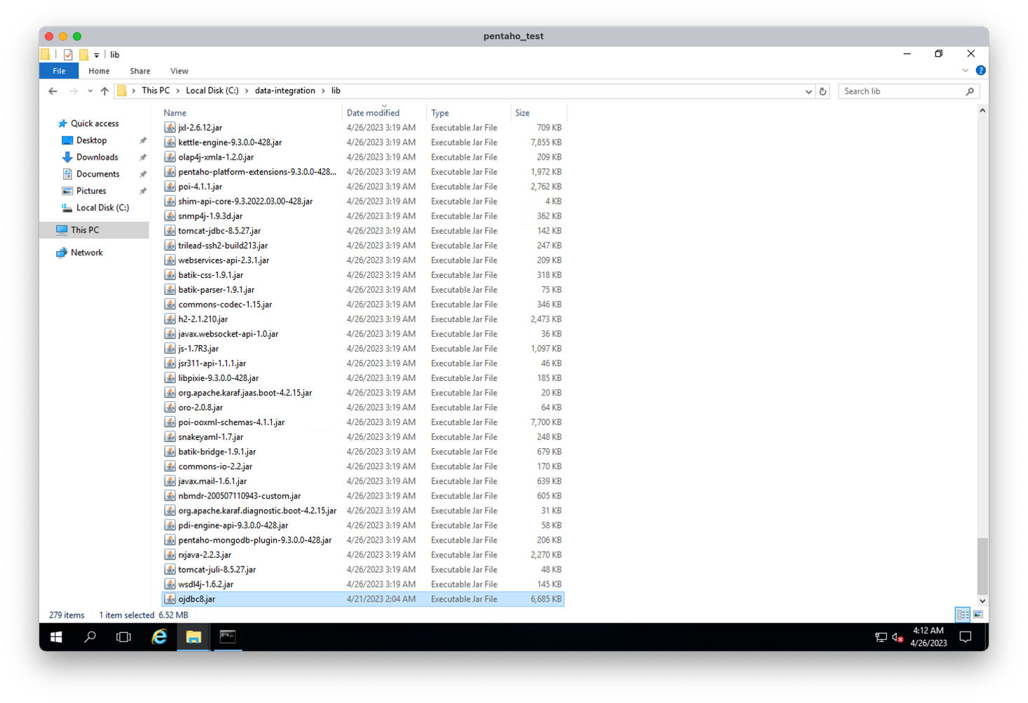Click Properties icon in quick access toolbar
Image resolution: width=1028 pixels, height=703 pixels.
pos(68,55)
